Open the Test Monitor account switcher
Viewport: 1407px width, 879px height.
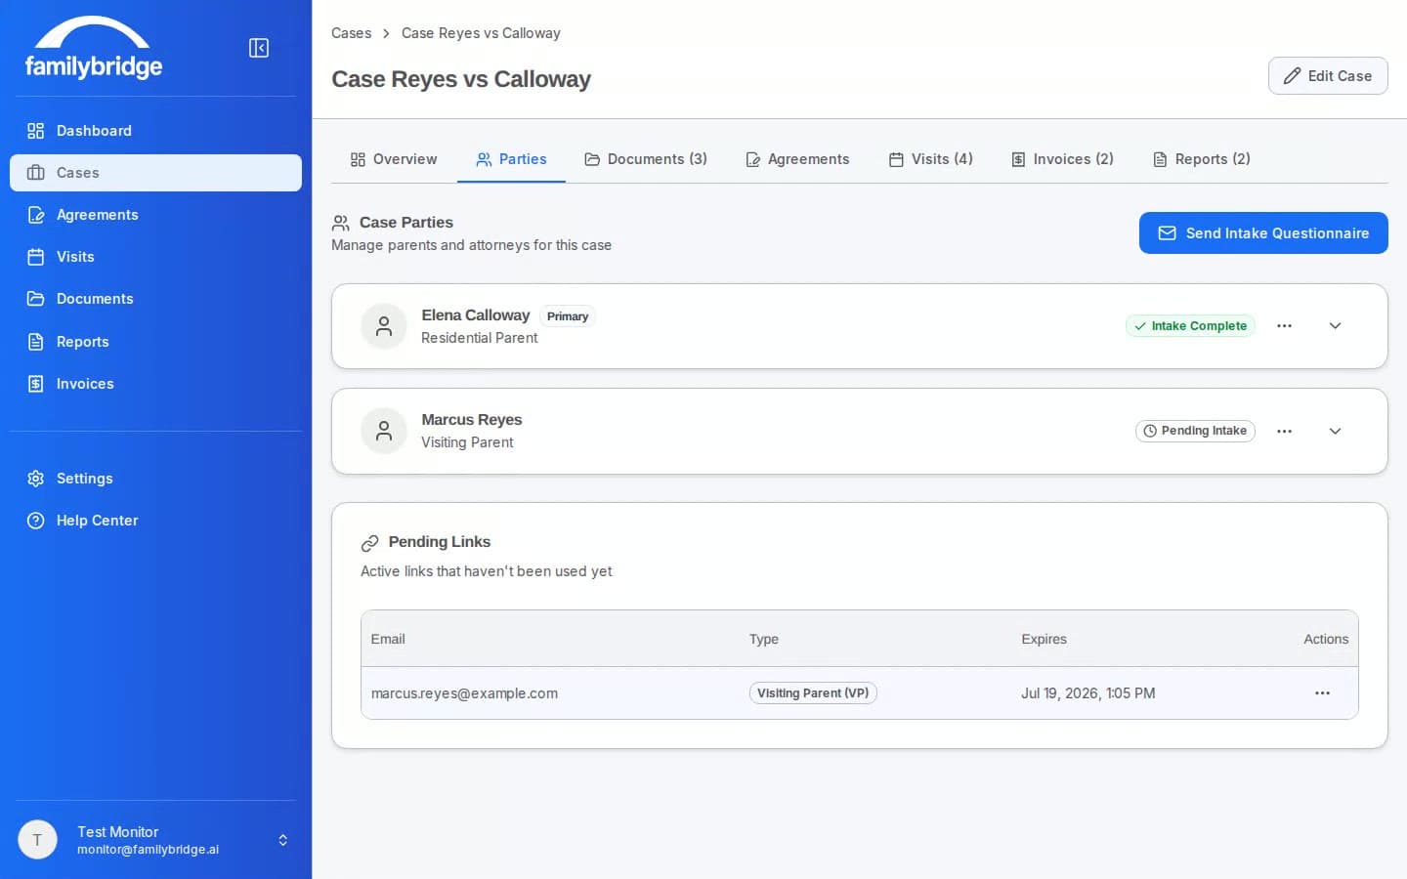pos(282,840)
